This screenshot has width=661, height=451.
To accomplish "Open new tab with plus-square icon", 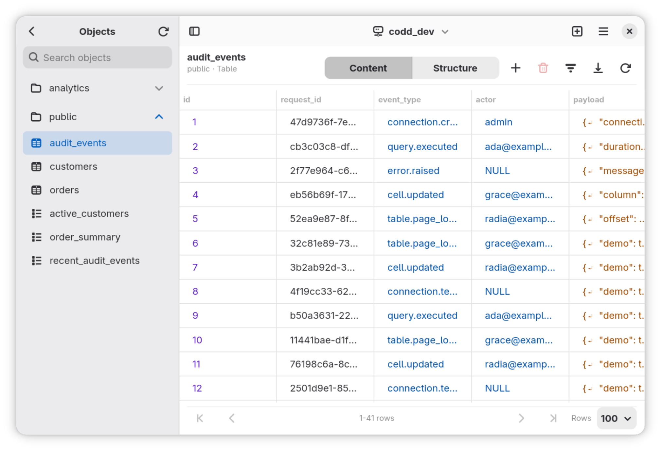I will 577,31.
